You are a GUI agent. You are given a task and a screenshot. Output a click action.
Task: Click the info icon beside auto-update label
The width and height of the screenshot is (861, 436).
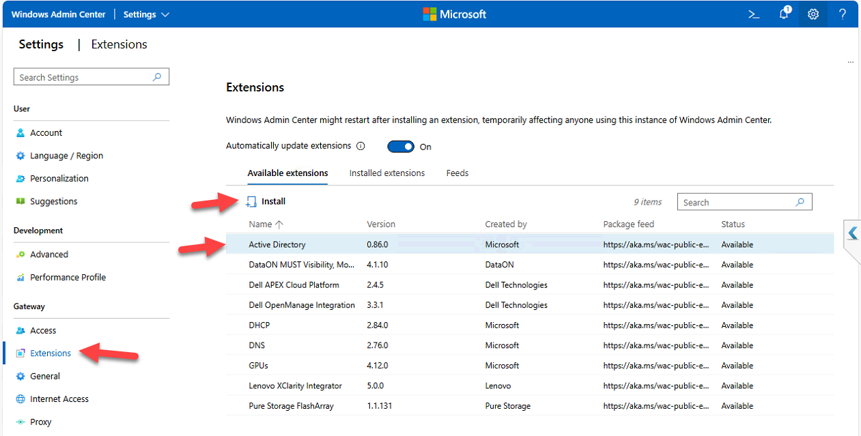(361, 146)
